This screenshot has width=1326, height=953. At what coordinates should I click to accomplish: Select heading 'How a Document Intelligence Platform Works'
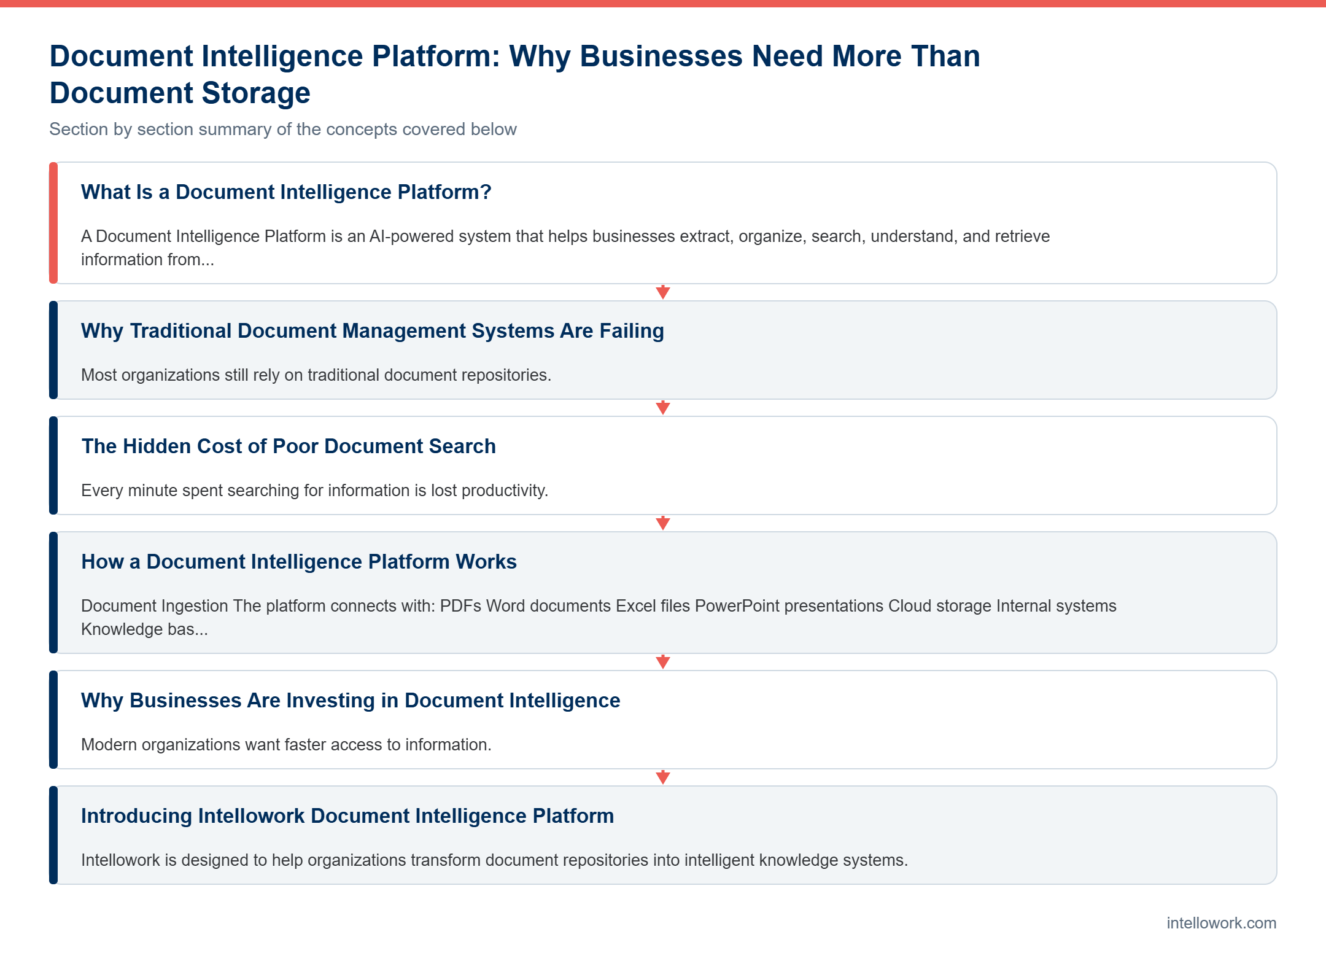[299, 562]
